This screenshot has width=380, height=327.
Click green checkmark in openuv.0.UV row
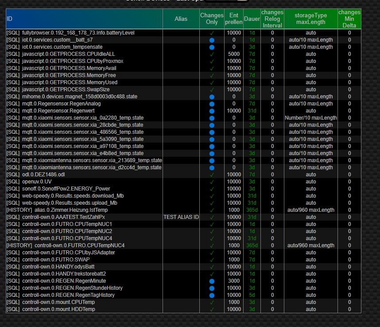tap(212, 182)
